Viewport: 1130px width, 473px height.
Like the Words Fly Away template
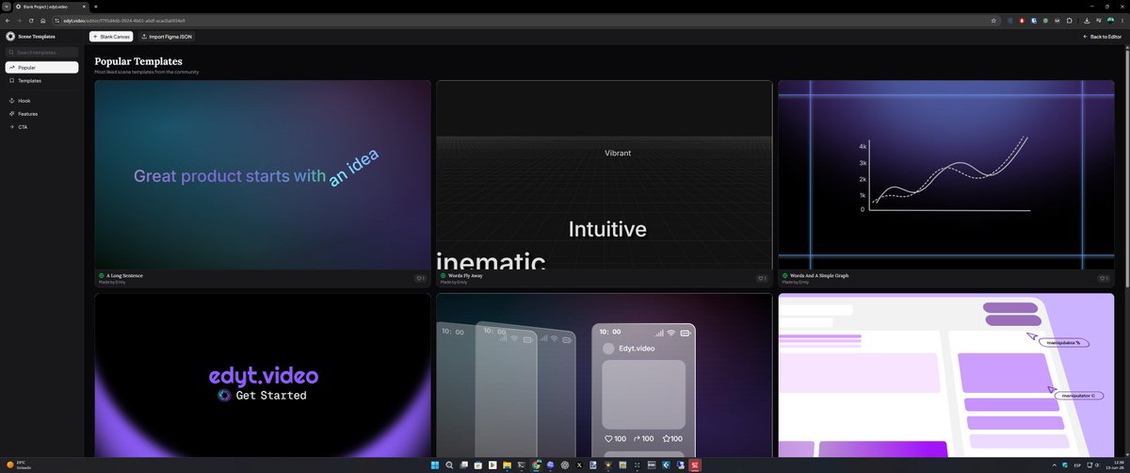click(761, 278)
